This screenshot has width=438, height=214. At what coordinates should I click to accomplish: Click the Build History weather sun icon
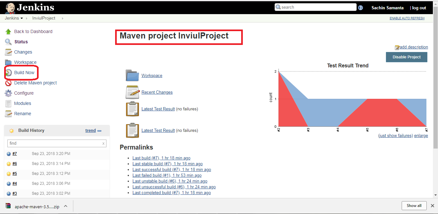(x=12, y=131)
